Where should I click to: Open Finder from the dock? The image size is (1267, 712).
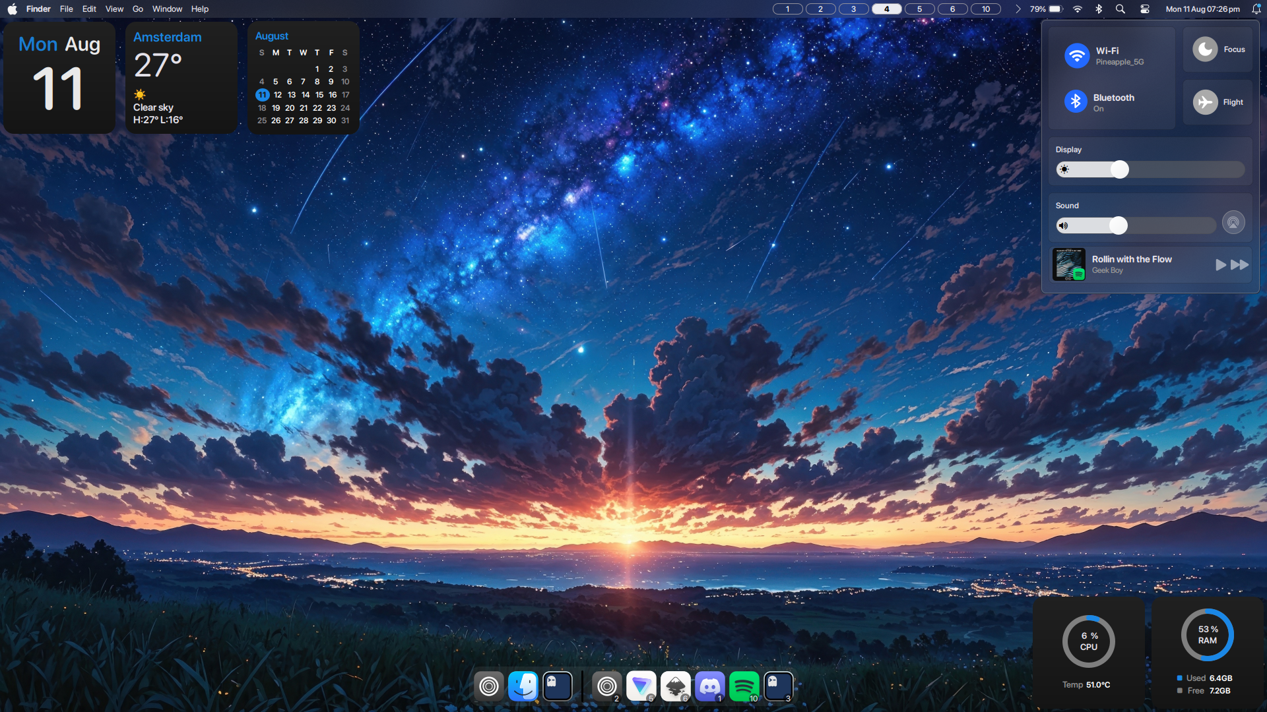click(523, 687)
